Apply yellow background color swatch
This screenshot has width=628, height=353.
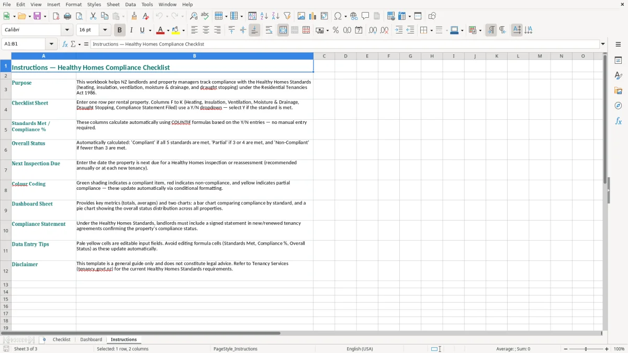pos(176,30)
